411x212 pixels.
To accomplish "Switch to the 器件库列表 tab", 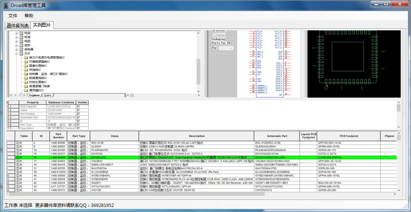I will (x=18, y=26).
